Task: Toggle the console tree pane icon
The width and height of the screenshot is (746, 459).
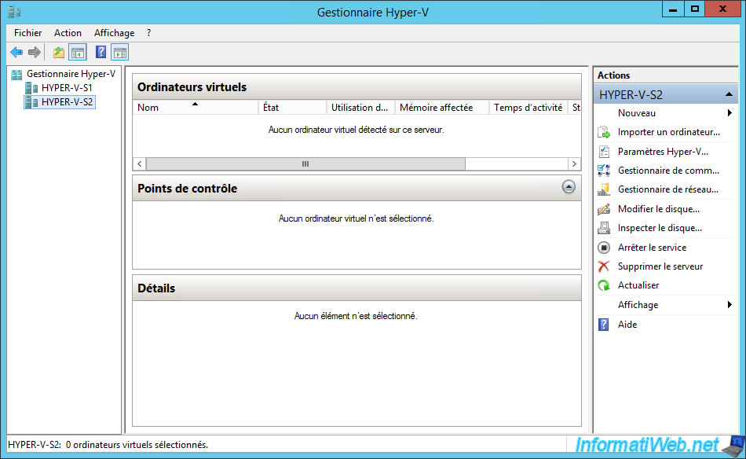Action: tap(78, 53)
